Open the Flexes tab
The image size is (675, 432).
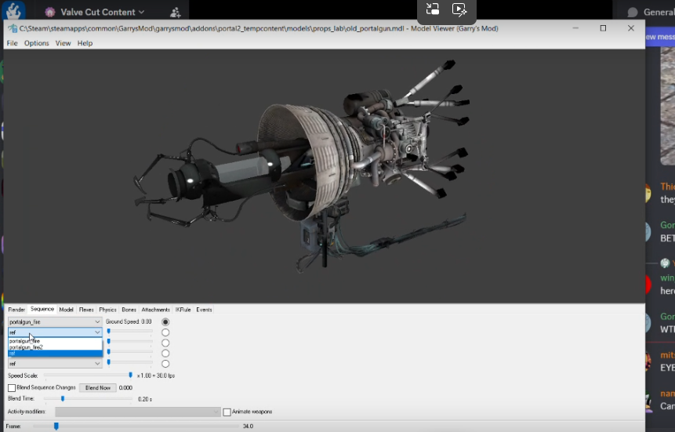point(86,310)
